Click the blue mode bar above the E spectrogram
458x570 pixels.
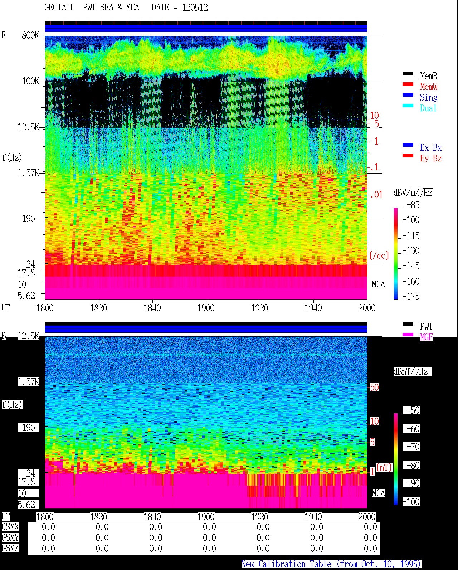pyautogui.click(x=206, y=28)
